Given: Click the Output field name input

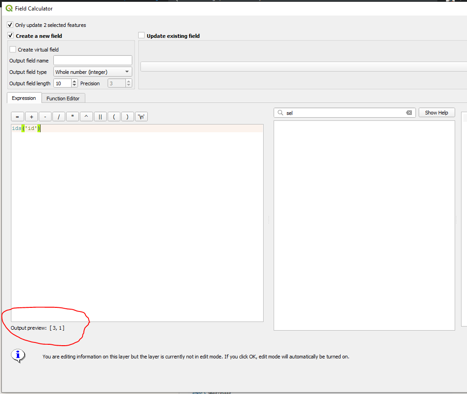Looking at the screenshot, I should pyautogui.click(x=92, y=60).
